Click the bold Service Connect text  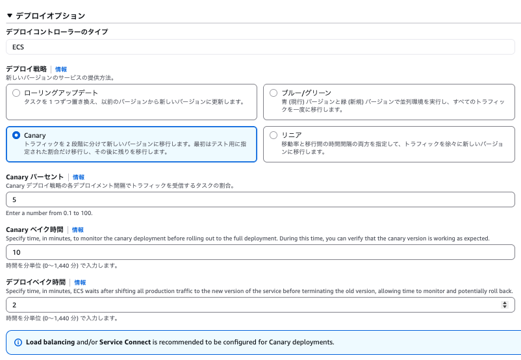(x=125, y=342)
